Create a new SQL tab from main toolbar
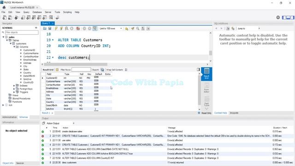This screenshot has width=295, height=166. click(5, 18)
